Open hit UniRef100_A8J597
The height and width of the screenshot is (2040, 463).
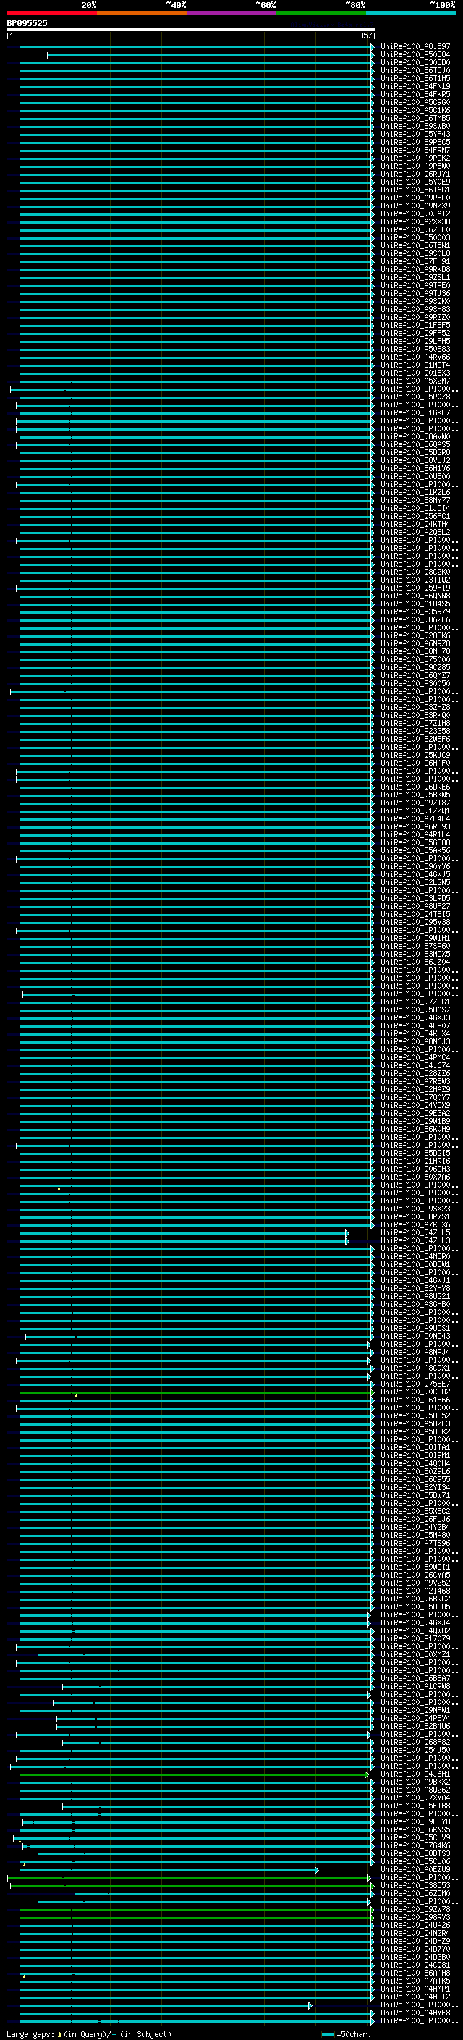tap(415, 47)
